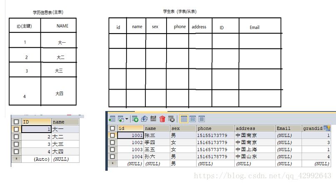Click the address column header
The width and height of the screenshot is (336, 184).
(255, 128)
